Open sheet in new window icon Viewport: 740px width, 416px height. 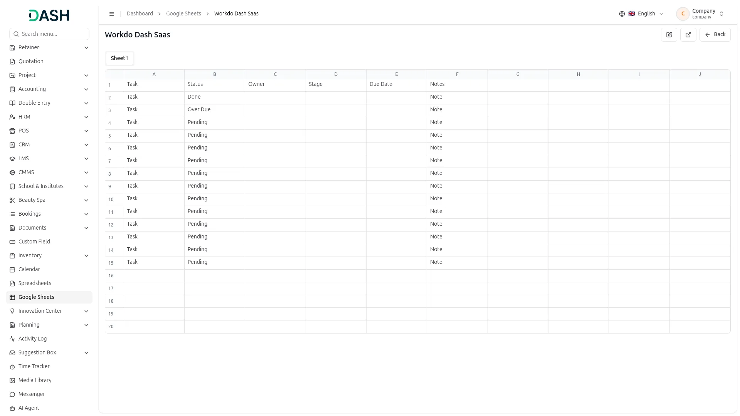(688, 35)
